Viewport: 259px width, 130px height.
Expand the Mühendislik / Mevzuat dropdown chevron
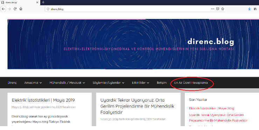click(x=84, y=83)
